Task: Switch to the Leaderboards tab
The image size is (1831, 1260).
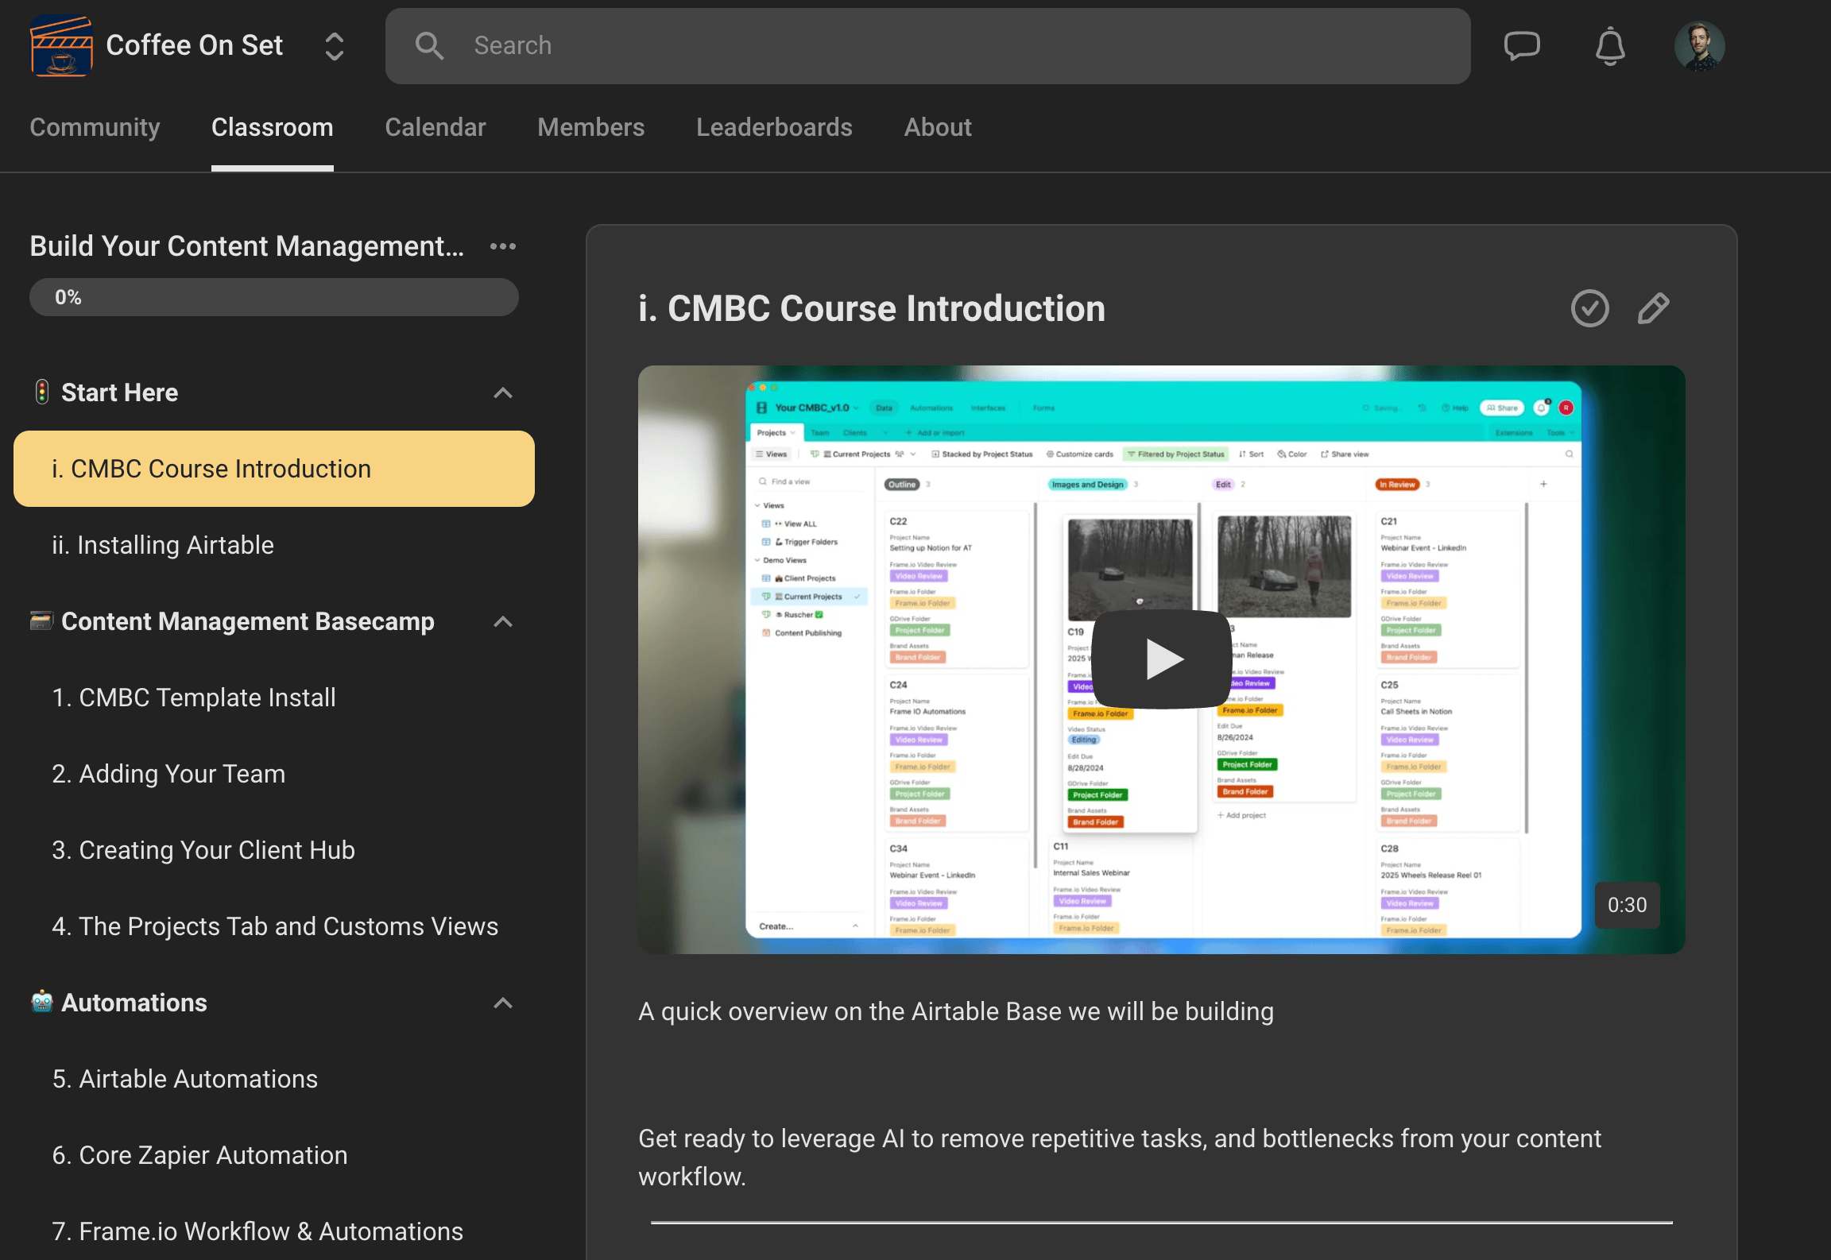Action: (x=774, y=127)
